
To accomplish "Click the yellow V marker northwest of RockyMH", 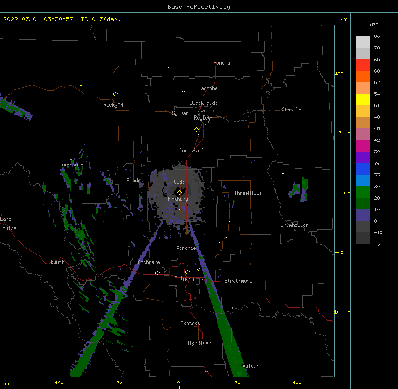I will (x=81, y=85).
